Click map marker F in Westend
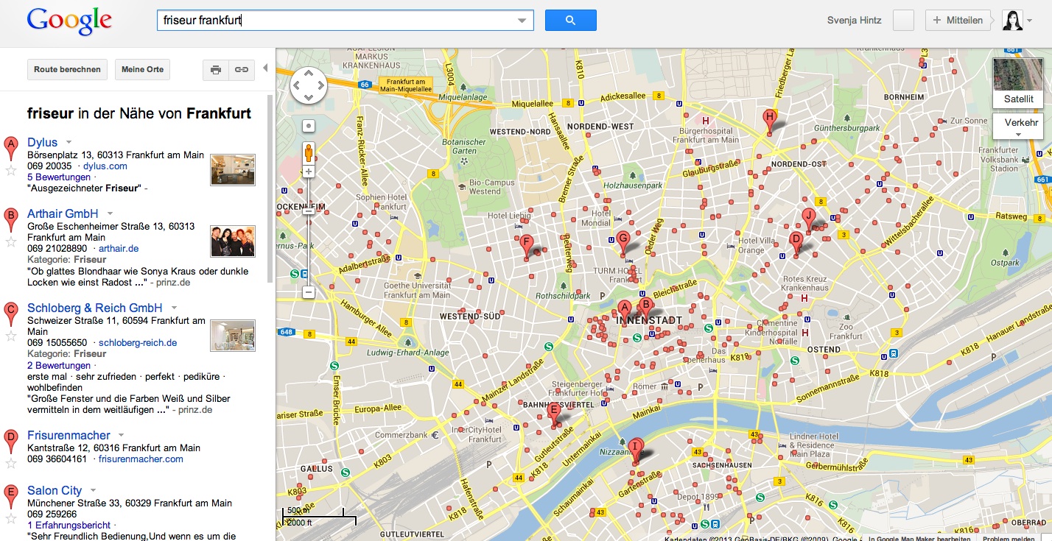This screenshot has height=541, width=1052. (526, 245)
